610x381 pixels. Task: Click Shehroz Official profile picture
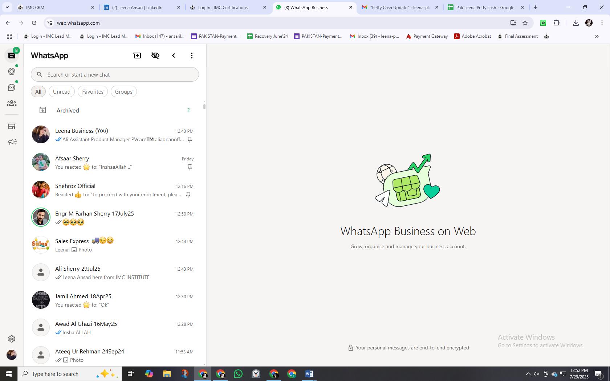[41, 190]
